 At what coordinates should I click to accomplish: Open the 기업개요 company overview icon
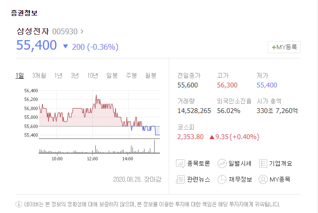(263, 163)
